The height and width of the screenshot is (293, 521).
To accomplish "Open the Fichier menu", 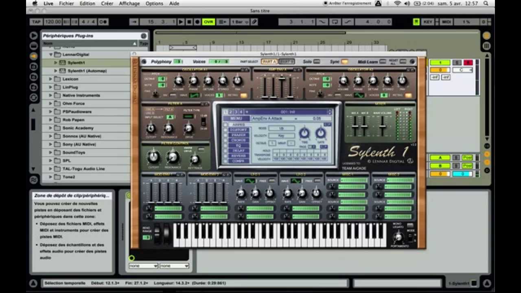I will pyautogui.click(x=66, y=3).
